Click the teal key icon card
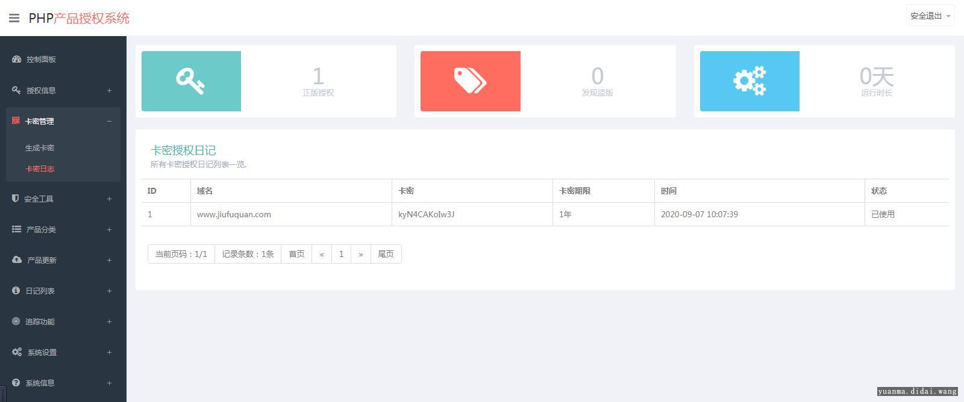This screenshot has width=964, height=402. [191, 81]
